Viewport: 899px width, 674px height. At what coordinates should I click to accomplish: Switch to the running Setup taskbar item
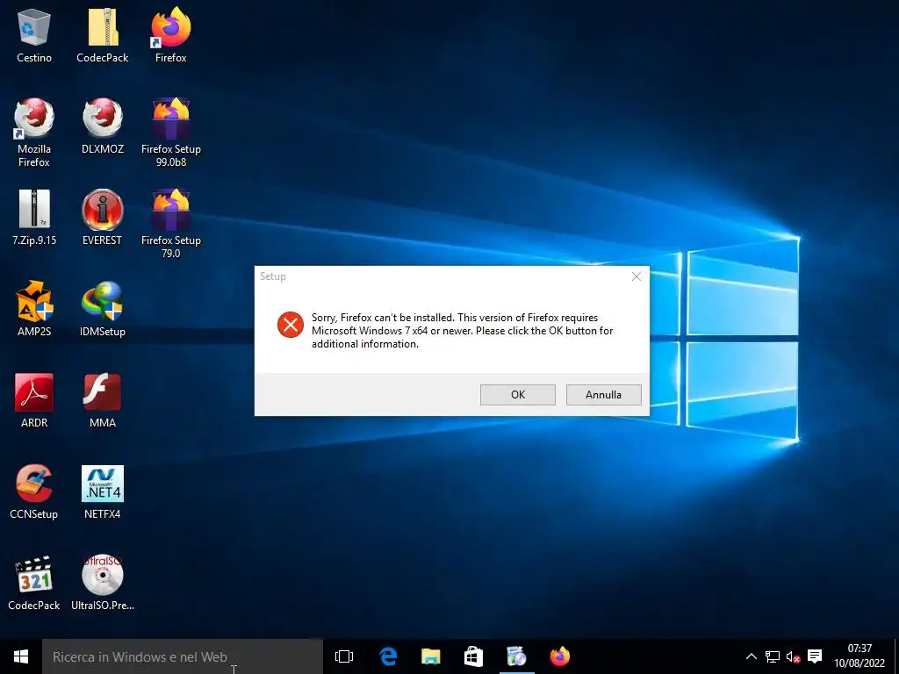(516, 656)
